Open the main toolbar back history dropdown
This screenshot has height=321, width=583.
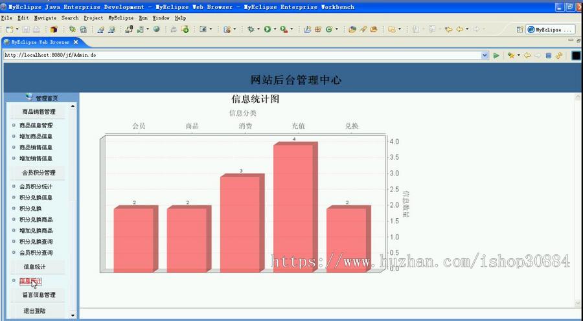pos(467,29)
